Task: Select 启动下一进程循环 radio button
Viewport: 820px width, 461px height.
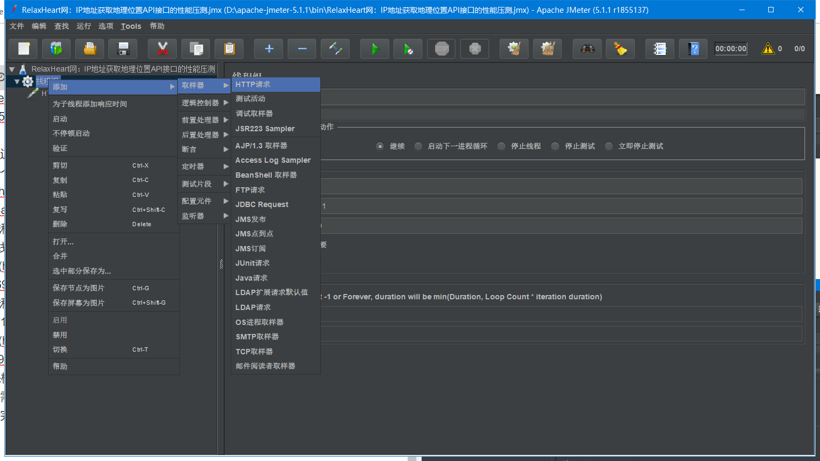Action: 418,146
